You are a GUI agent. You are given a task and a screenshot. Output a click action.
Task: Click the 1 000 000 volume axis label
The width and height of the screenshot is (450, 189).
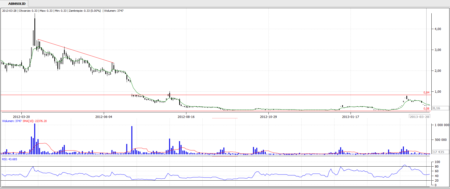pos(442,125)
